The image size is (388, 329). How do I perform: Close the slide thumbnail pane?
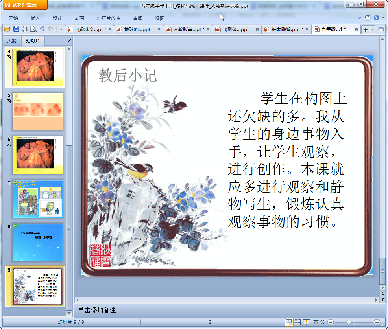69,41
